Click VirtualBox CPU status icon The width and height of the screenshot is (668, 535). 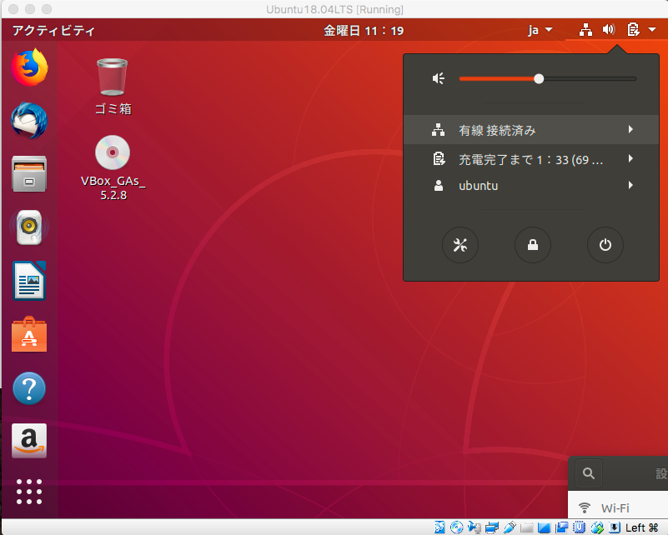click(x=580, y=527)
